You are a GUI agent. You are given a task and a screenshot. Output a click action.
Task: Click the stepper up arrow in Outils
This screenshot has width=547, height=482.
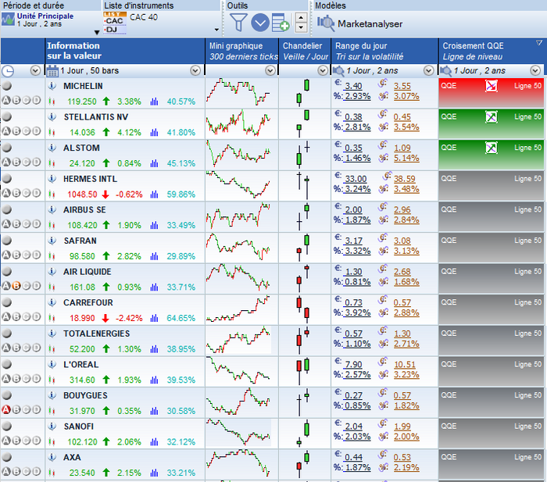(x=301, y=18)
